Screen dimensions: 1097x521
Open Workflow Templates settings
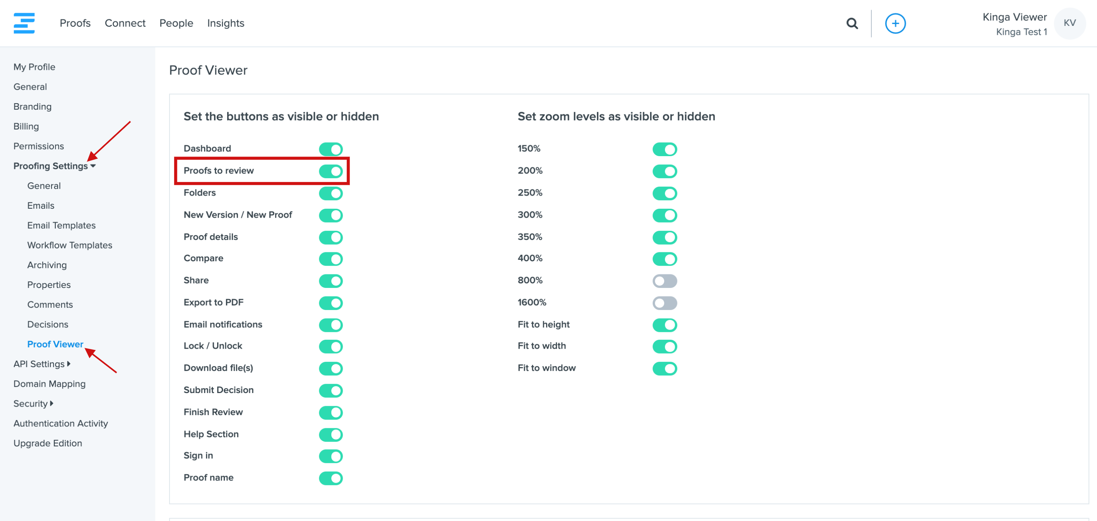[69, 245]
